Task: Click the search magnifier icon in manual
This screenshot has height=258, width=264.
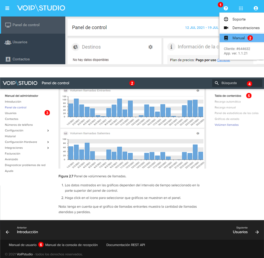Action: coord(217,83)
